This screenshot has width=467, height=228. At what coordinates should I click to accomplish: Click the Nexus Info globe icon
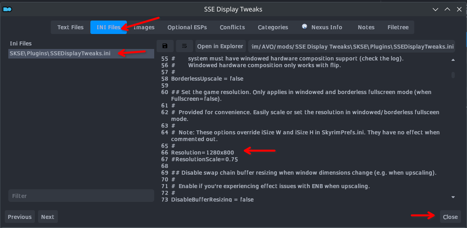(x=304, y=27)
